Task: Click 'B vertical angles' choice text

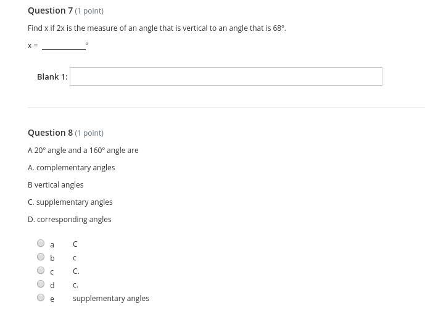Action: pos(56,184)
